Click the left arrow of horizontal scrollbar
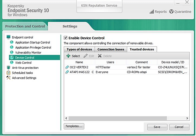Viewport: 196px width, 136px height. 66,118
